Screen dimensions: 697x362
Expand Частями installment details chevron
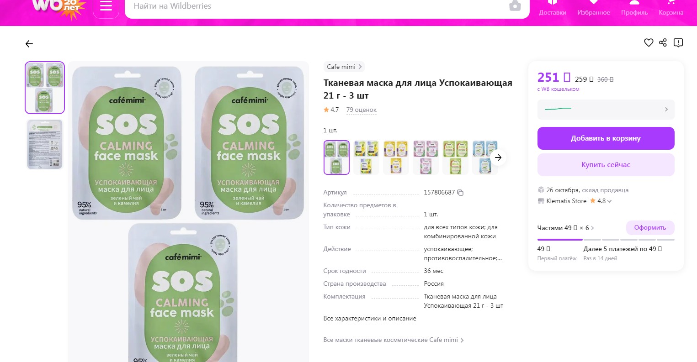coord(593,228)
